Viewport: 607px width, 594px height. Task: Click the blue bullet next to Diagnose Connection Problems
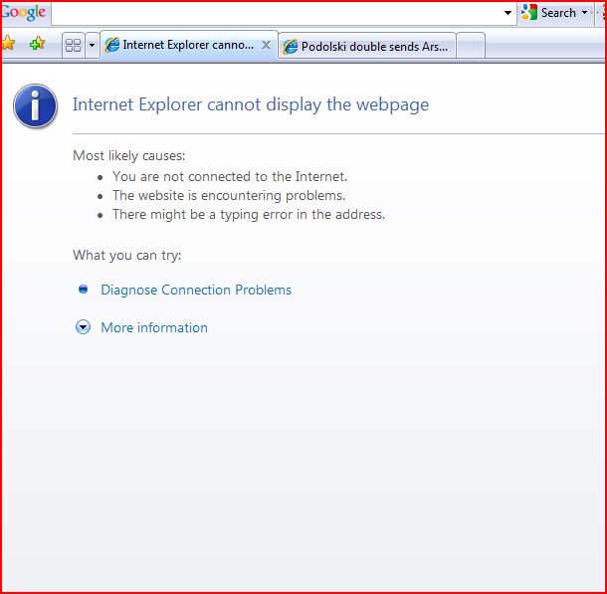click(83, 290)
